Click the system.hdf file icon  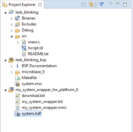[x=17, y=113]
